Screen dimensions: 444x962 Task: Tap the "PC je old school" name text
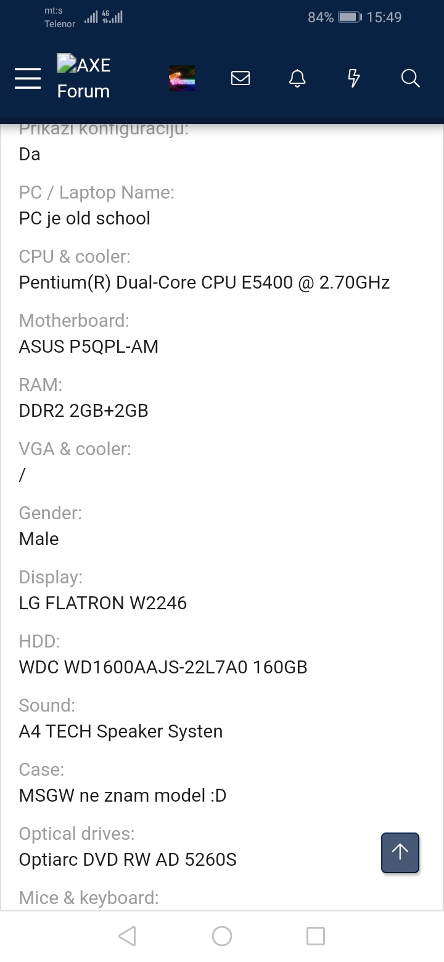[x=84, y=218]
